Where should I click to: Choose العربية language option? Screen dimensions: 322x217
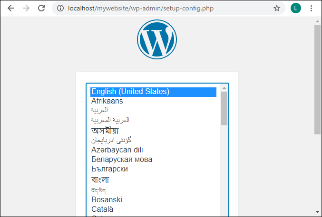(154, 111)
